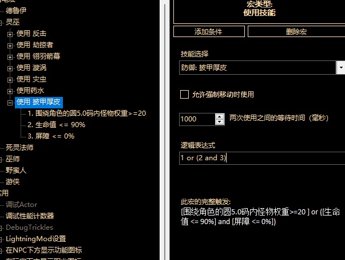The height and width of the screenshot is (260, 345).
Task: Select condition 2. 生命值 <= 90%
Action: point(56,125)
